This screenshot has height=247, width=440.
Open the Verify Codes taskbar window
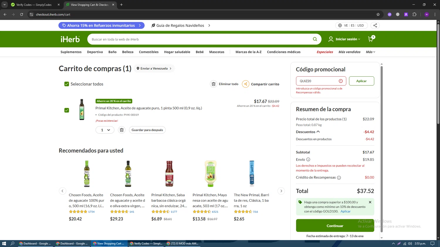pos(146,243)
